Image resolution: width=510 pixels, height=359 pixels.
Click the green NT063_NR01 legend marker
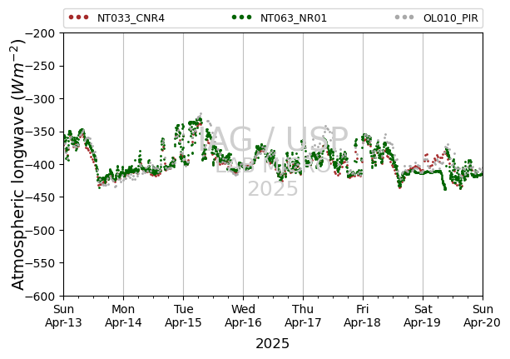[241, 17]
